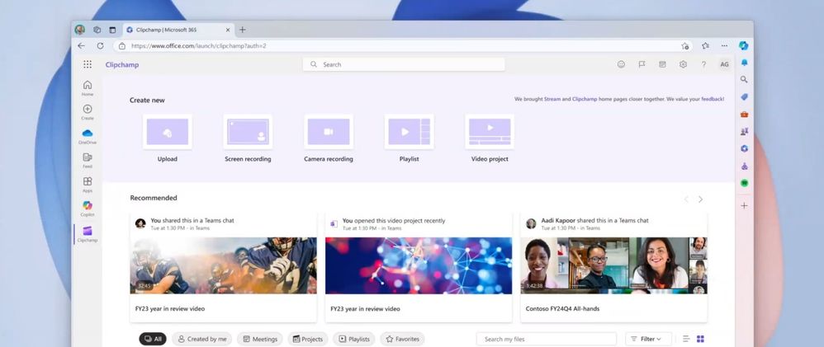Click the plus icon in Edge sidebar
This screenshot has height=347, width=824.
(744, 206)
